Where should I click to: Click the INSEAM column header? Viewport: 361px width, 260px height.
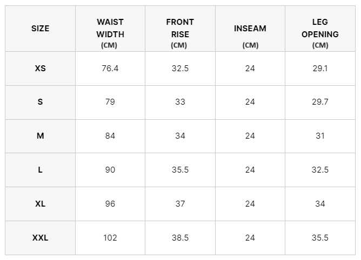(250, 28)
